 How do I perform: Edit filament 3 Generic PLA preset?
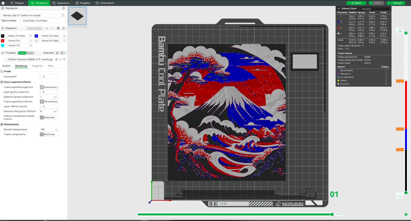(31, 41)
